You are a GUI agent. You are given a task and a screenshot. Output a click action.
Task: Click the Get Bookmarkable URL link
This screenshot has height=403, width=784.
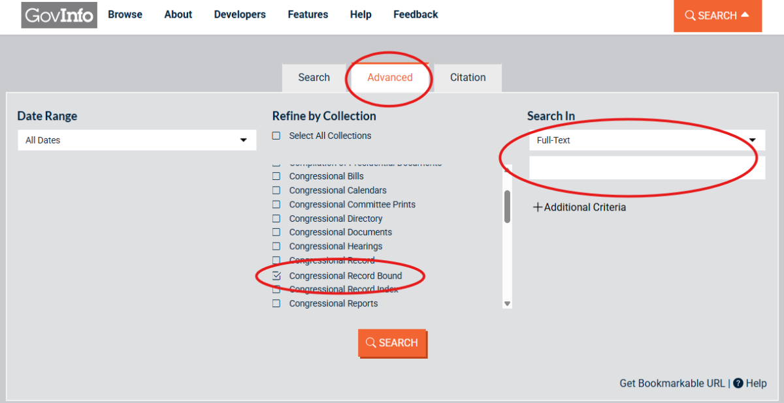tap(672, 383)
